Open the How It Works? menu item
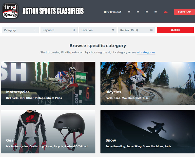The width and height of the screenshot is (195, 157). coord(112,12)
